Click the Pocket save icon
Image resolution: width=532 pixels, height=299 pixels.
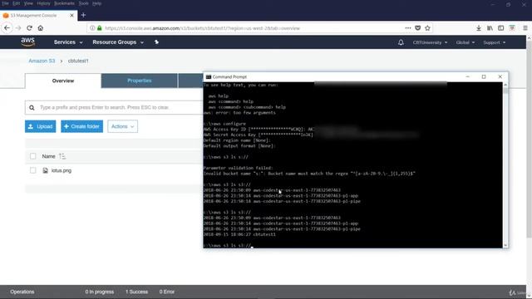(417, 28)
